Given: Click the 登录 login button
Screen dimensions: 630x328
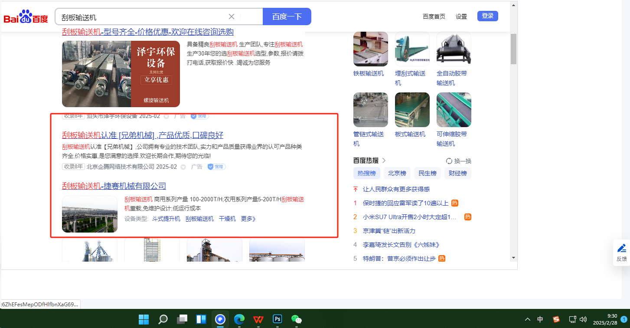Looking at the screenshot, I should (x=488, y=16).
